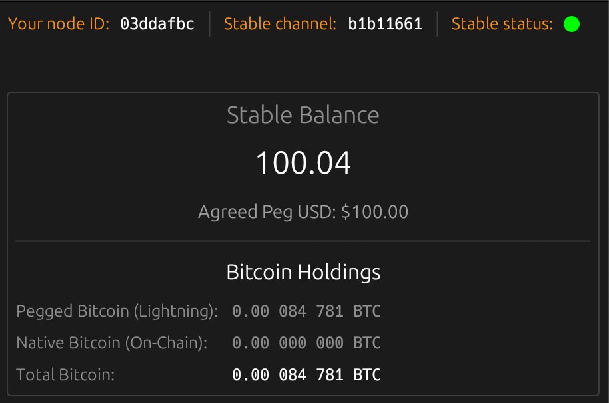This screenshot has width=609, height=403.
Task: Click BTC unit on the Total Bitcoin row
Action: tap(367, 375)
